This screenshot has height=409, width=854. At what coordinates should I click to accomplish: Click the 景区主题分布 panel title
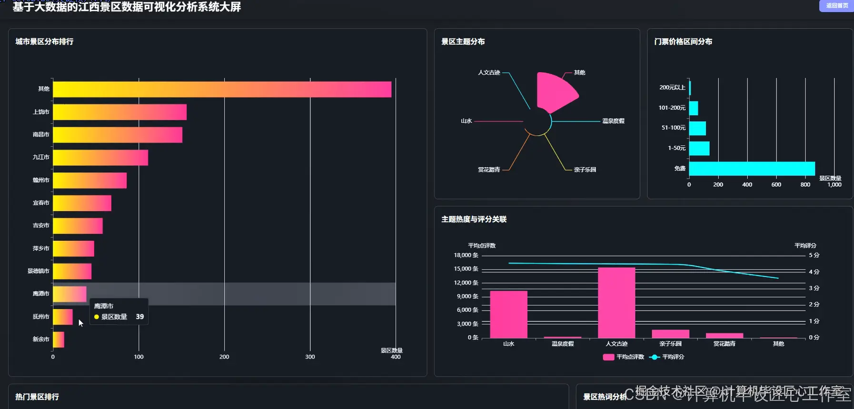[x=463, y=42]
